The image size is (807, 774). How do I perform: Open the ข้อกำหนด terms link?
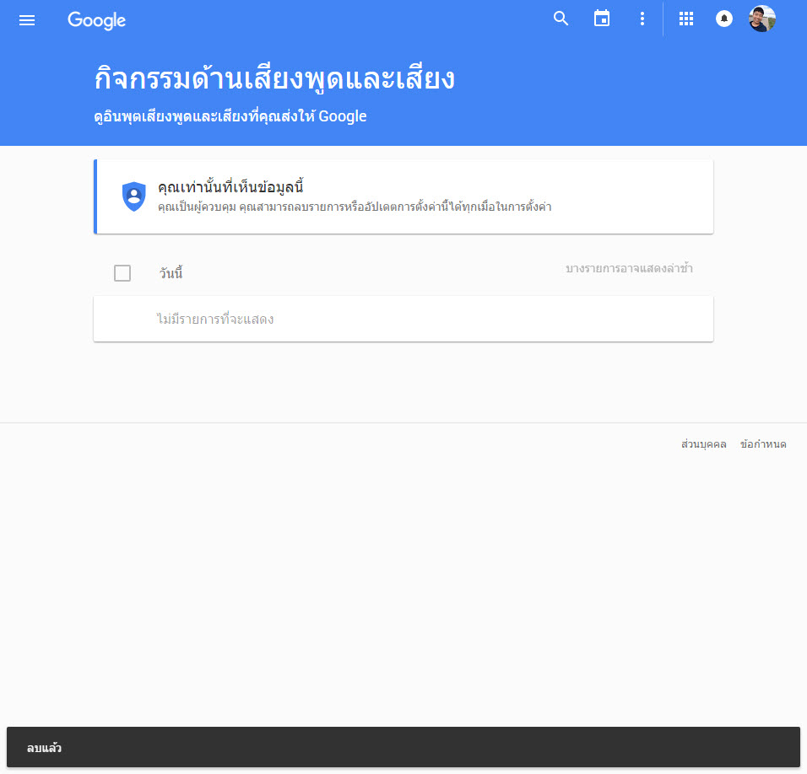(x=763, y=444)
